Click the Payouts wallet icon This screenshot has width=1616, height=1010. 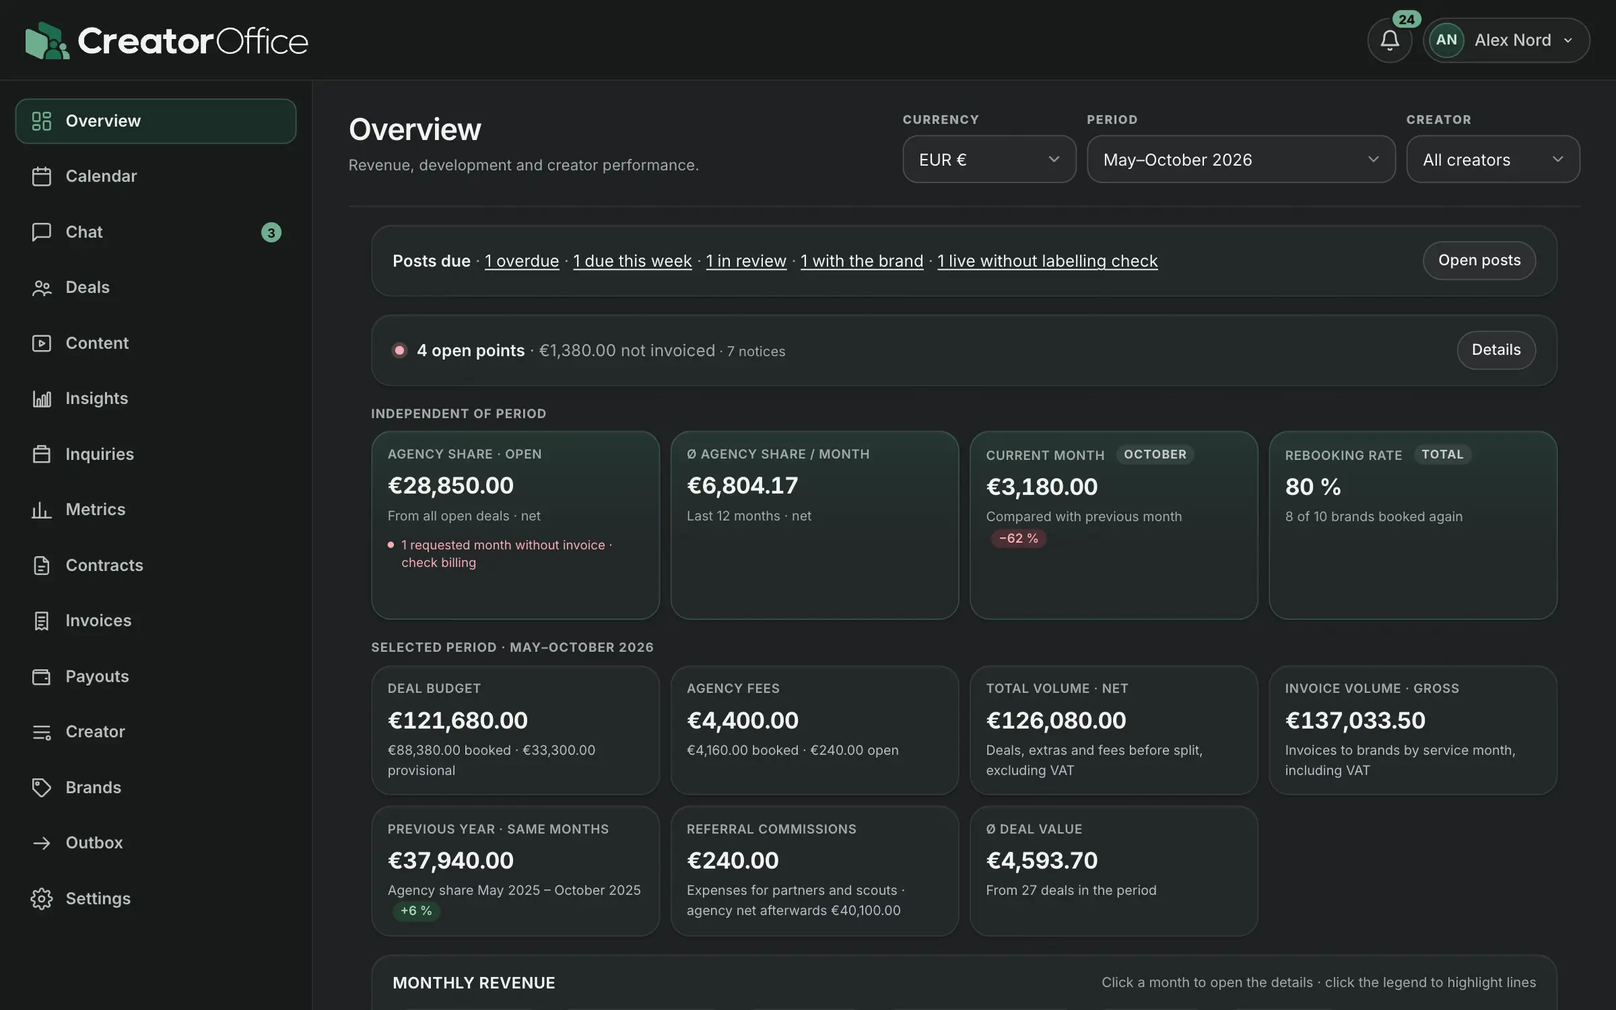[42, 677]
